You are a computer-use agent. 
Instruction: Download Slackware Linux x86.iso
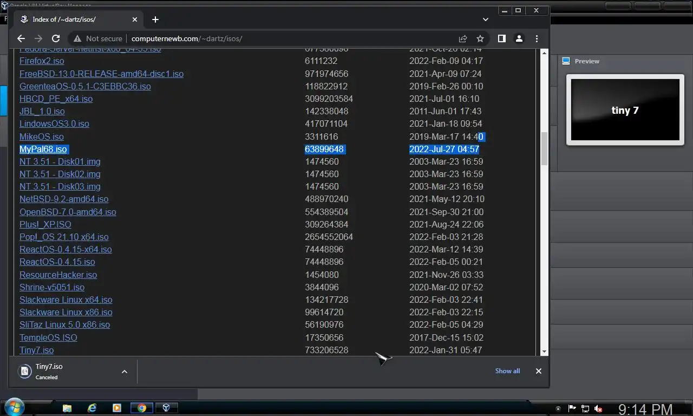66,312
